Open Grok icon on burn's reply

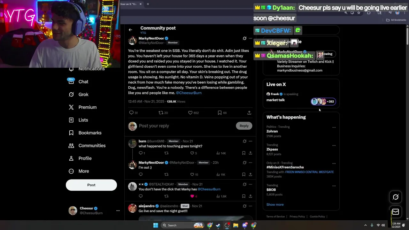point(244,141)
